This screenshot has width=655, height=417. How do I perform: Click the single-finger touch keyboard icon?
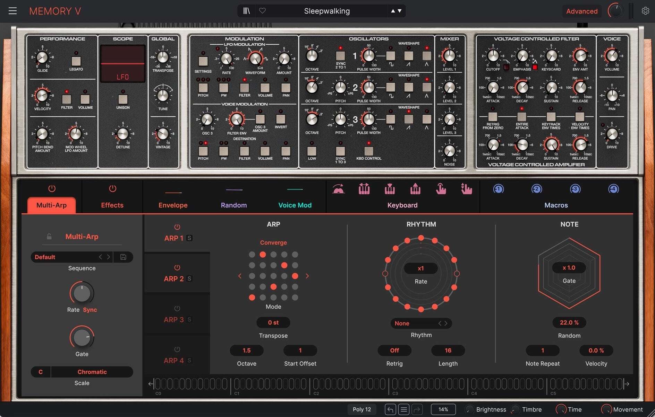click(x=441, y=189)
